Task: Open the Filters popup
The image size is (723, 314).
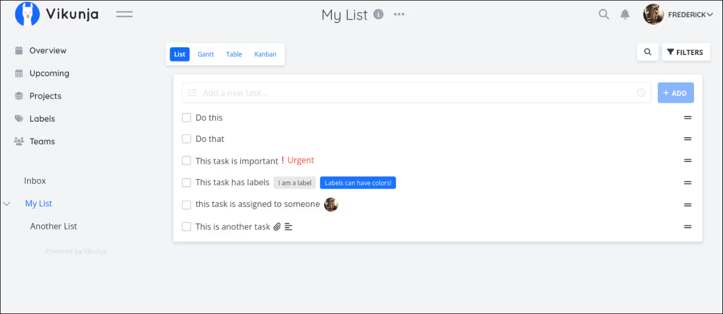Action: click(x=685, y=52)
